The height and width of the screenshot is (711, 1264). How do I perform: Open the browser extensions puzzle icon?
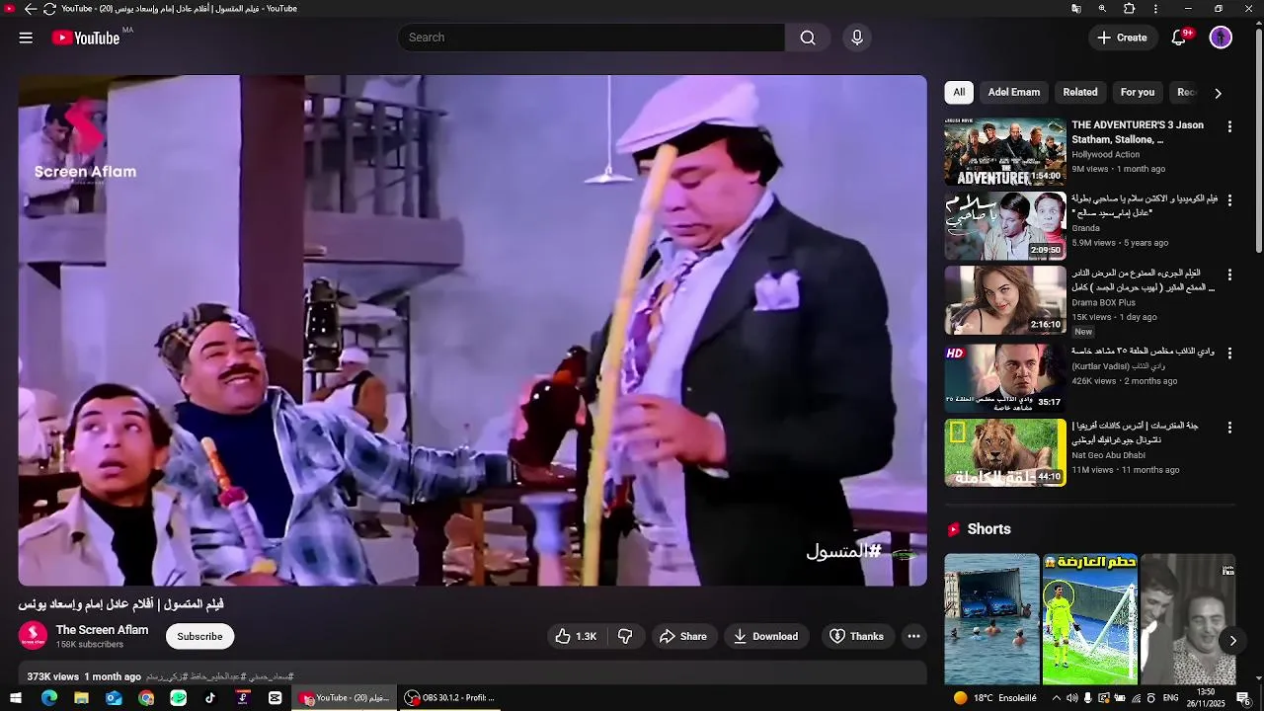pos(1130,9)
